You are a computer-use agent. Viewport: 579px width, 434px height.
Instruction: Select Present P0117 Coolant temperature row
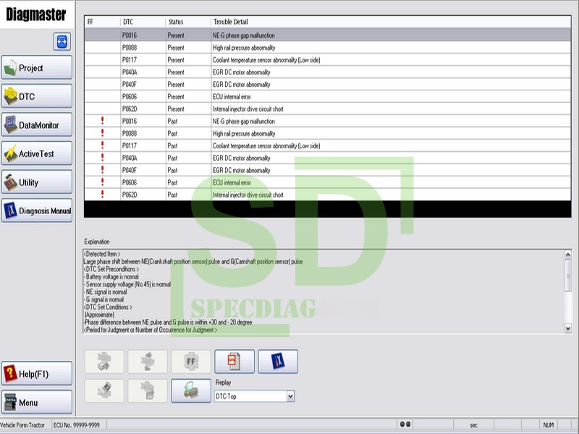(x=328, y=60)
